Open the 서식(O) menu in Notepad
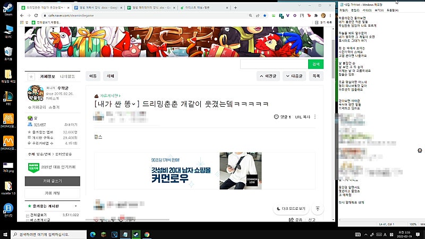Screen dimensions: 425x239 (367, 10)
